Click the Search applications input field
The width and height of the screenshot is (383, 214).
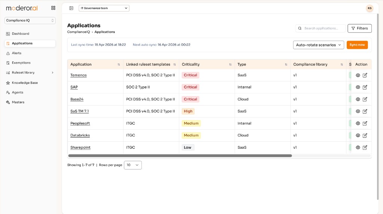point(321,28)
